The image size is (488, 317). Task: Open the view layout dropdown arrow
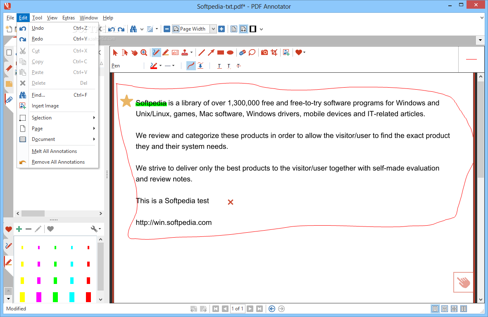[262, 29]
